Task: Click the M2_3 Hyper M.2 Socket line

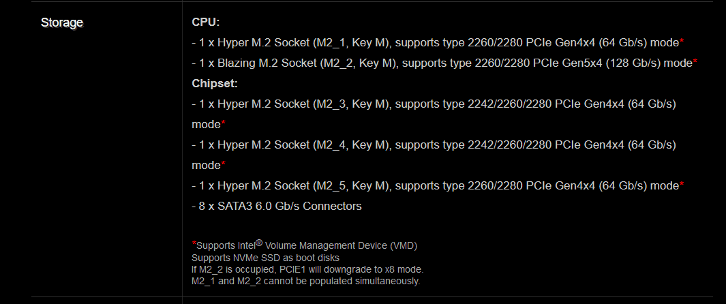Action: point(434,114)
